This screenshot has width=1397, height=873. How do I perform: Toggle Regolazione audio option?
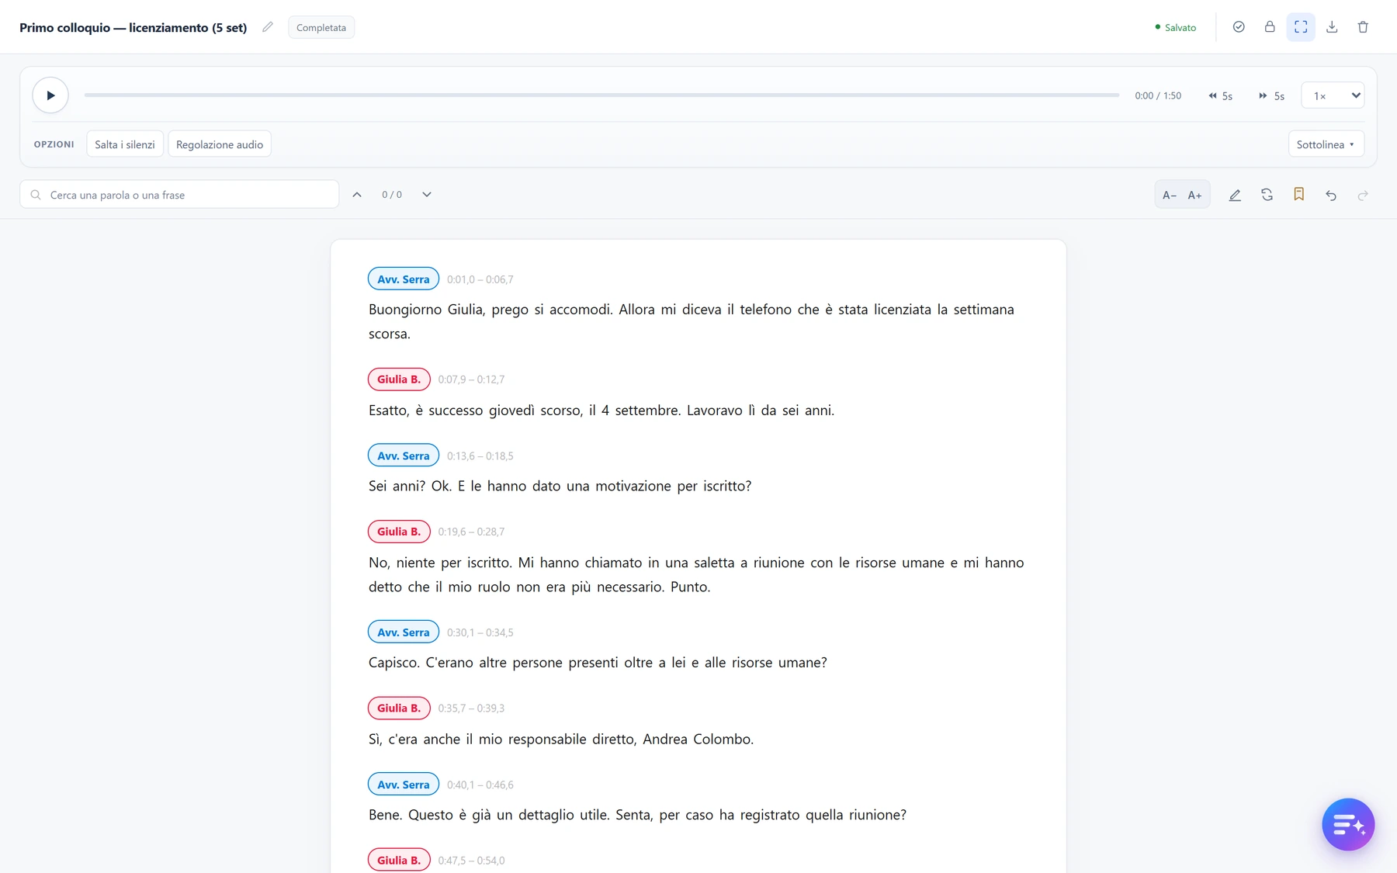(x=220, y=144)
